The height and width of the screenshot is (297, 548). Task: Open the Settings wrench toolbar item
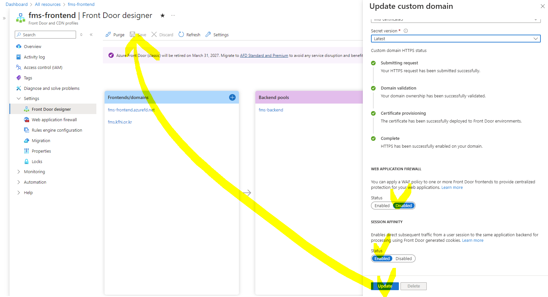[x=217, y=35]
